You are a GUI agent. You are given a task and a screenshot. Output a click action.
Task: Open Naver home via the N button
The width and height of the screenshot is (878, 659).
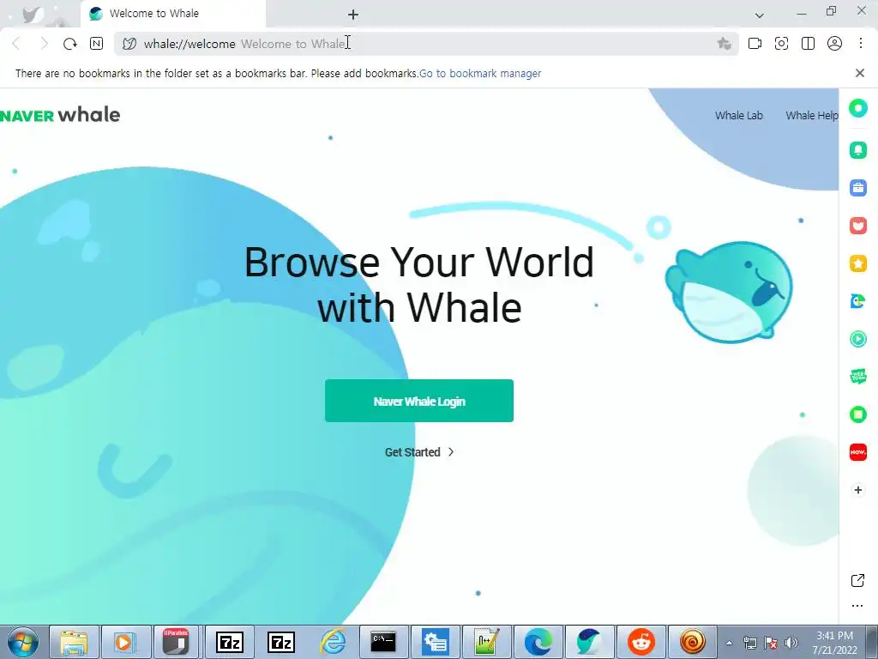[96, 44]
